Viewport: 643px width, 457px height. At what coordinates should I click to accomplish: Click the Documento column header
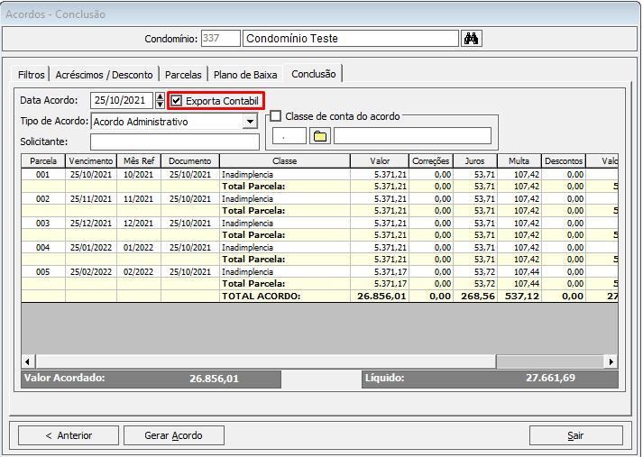pyautogui.click(x=190, y=161)
